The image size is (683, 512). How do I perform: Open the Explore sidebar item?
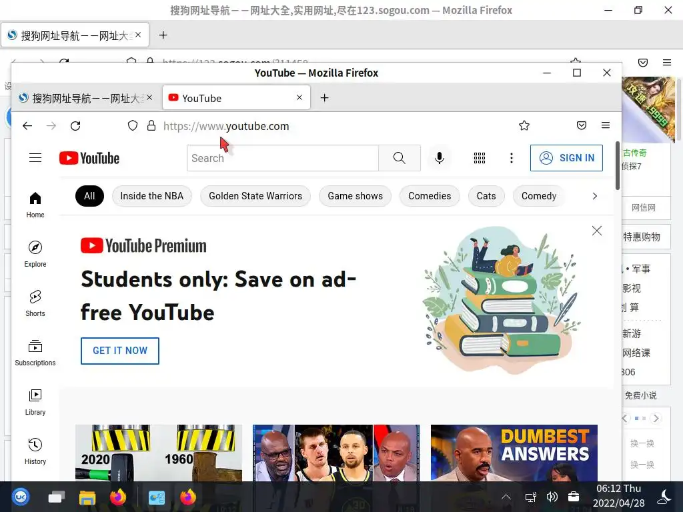35,254
